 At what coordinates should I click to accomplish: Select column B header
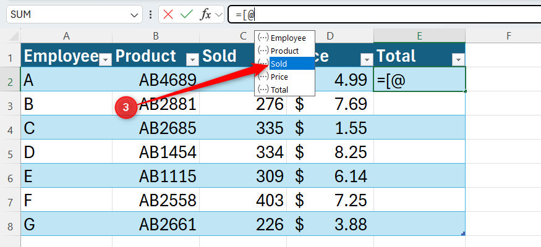(156, 36)
